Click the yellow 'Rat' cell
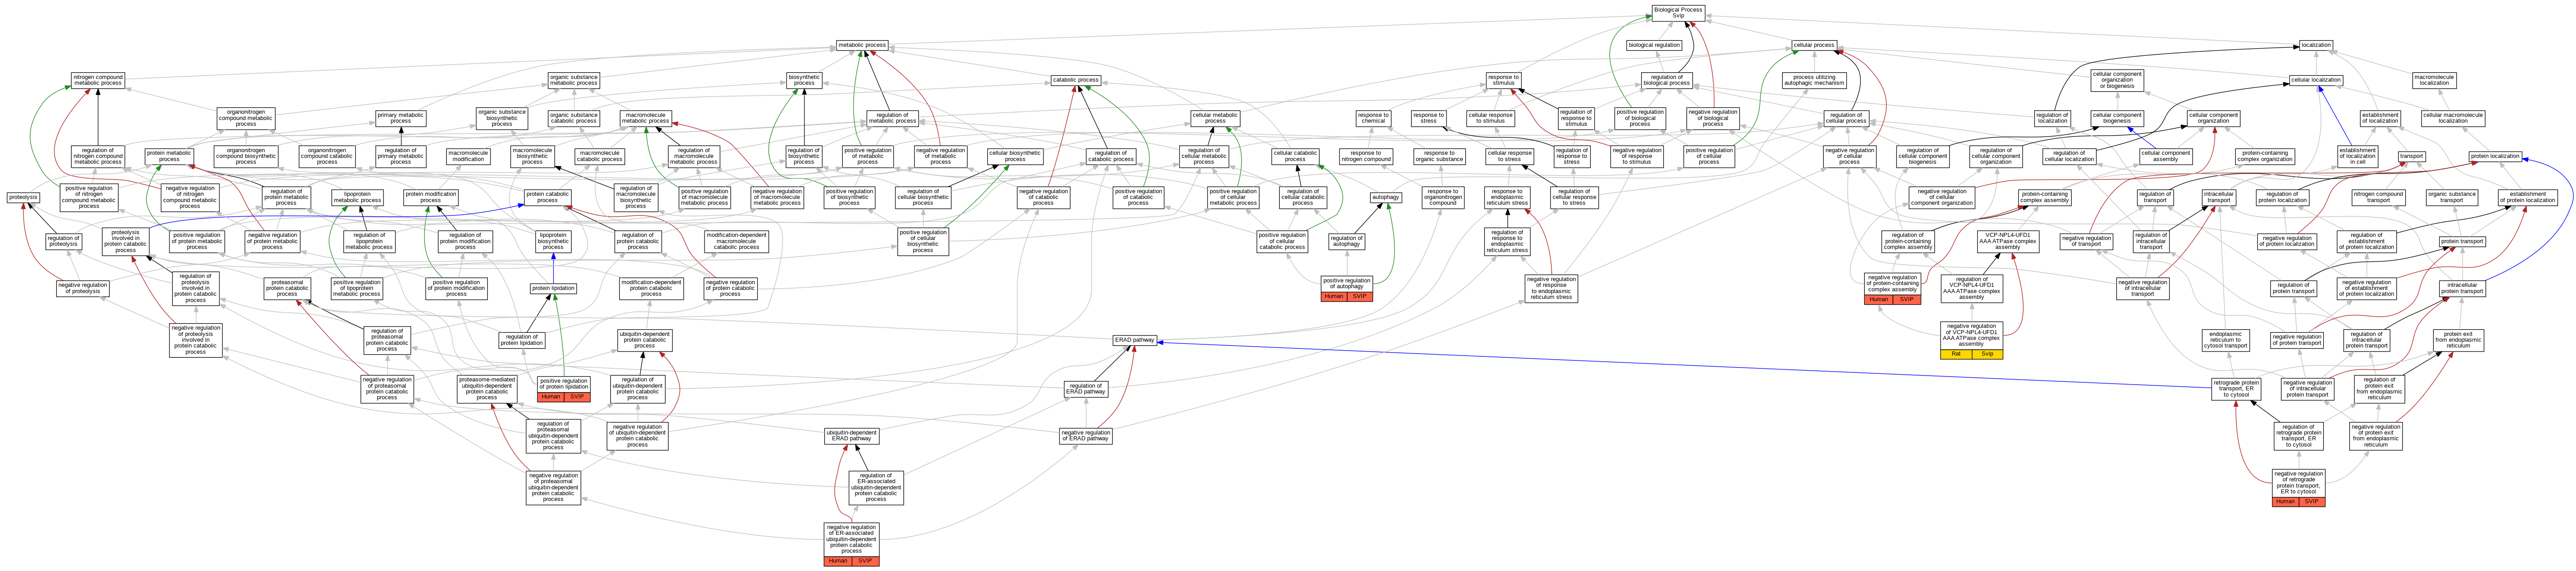The width and height of the screenshot is (2576, 571). [1957, 354]
